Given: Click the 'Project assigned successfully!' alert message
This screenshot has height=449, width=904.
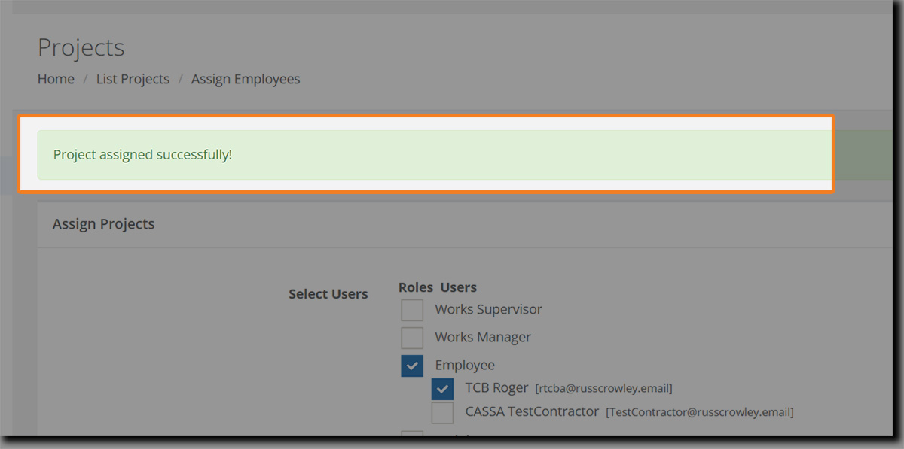Looking at the screenshot, I should point(142,155).
